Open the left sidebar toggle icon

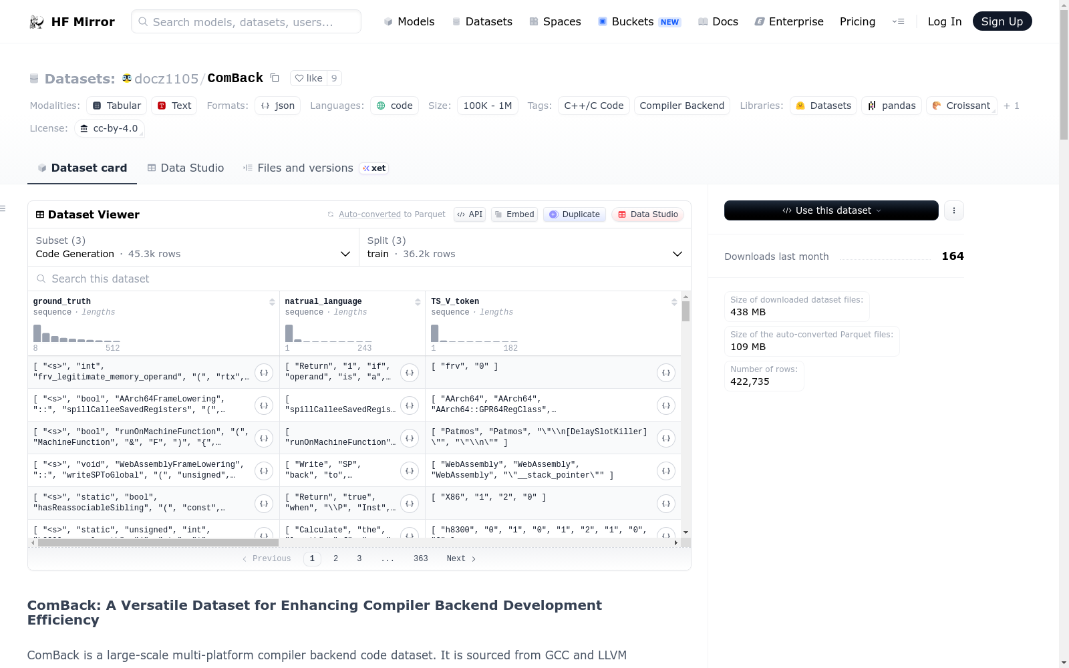[x=3, y=208]
